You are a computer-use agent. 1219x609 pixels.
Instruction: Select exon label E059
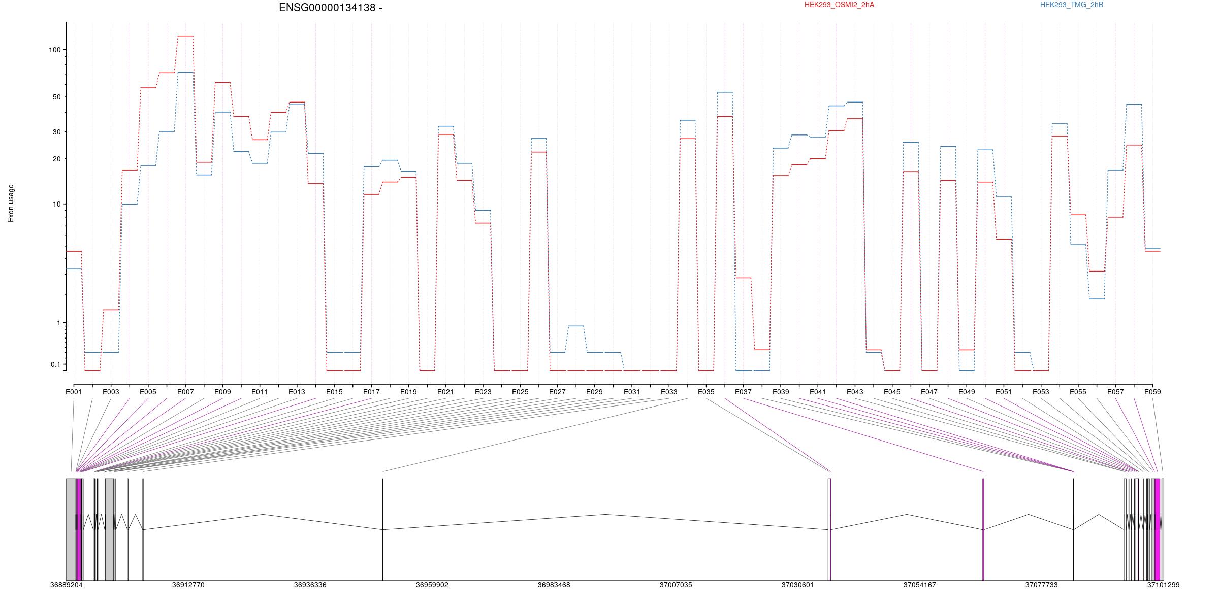(x=1152, y=392)
